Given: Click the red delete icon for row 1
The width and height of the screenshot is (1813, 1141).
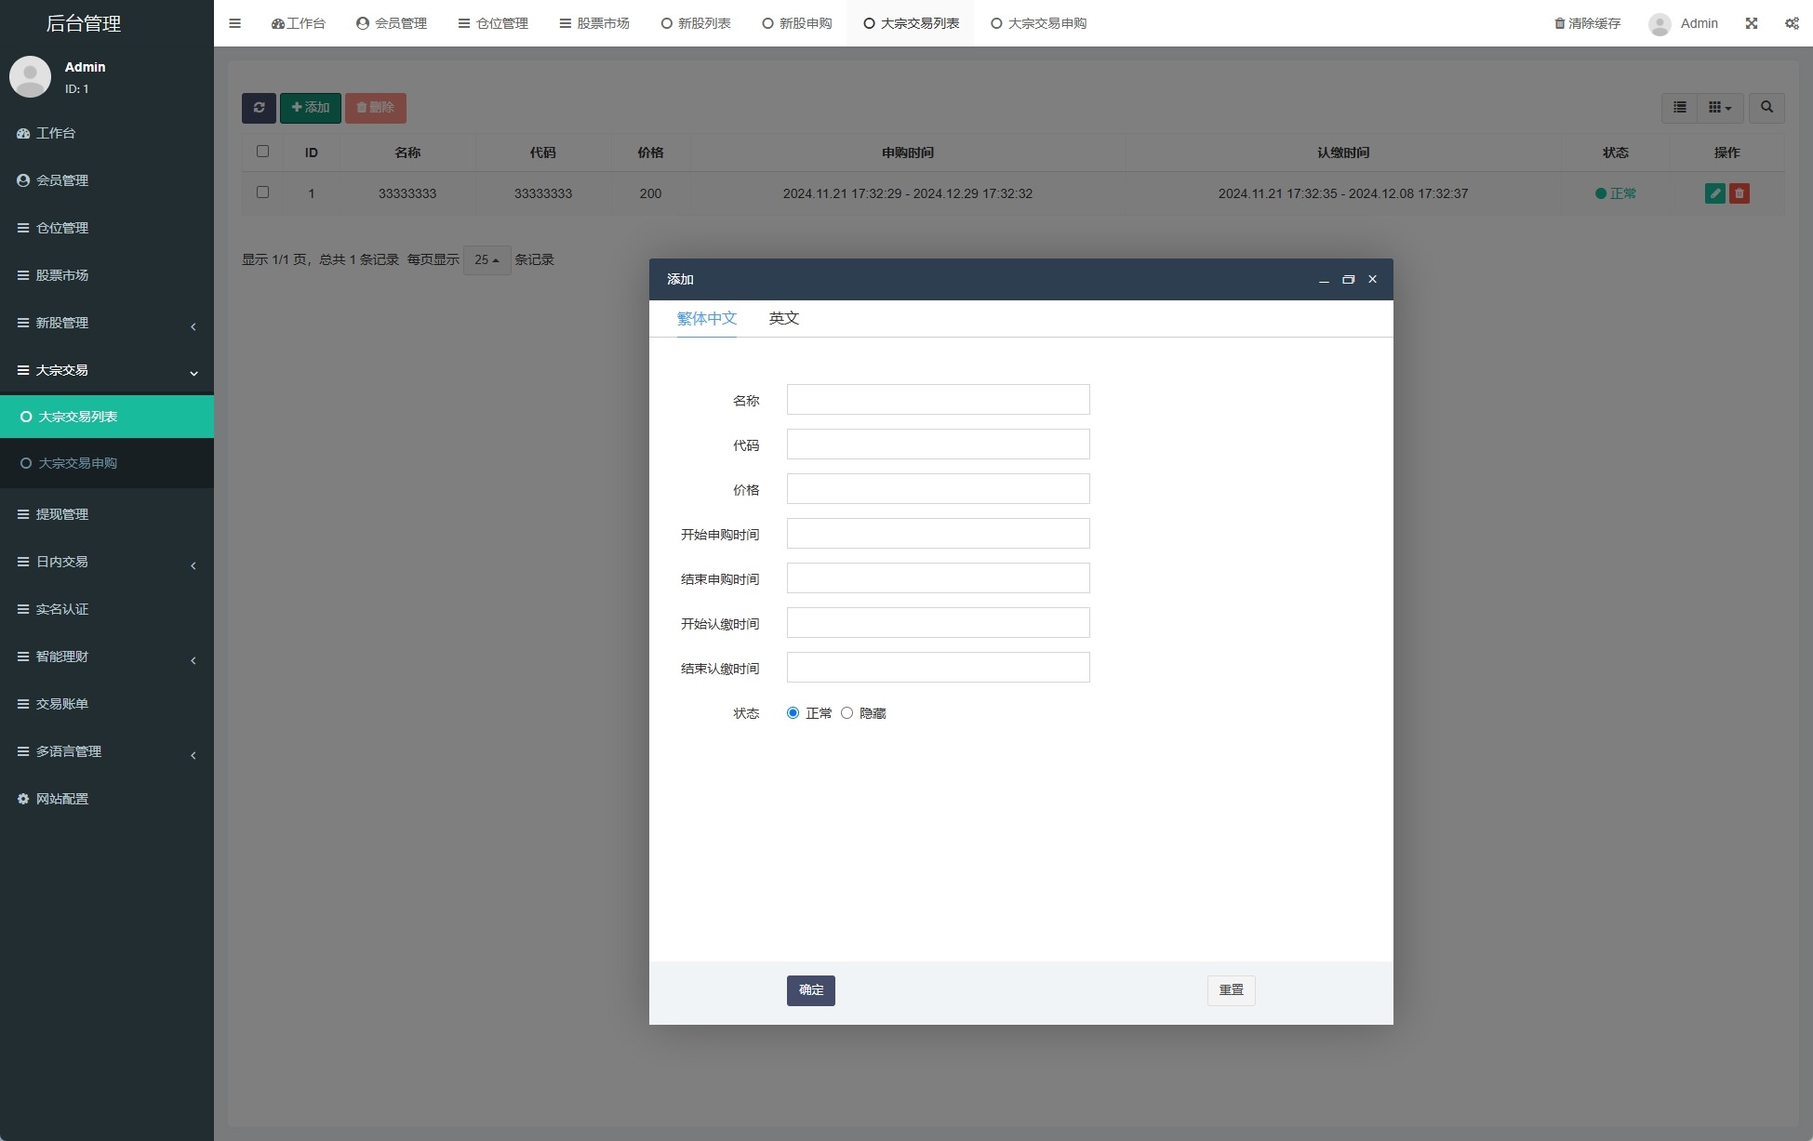Looking at the screenshot, I should tap(1740, 193).
